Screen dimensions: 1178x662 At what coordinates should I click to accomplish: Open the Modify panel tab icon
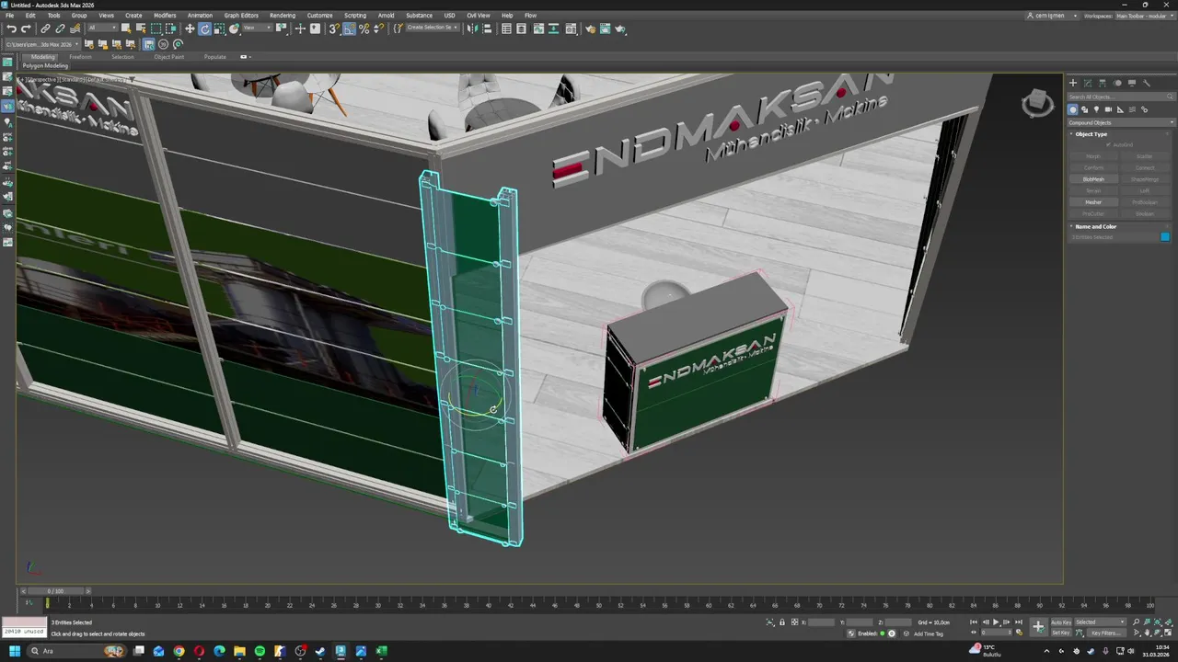pos(1087,83)
